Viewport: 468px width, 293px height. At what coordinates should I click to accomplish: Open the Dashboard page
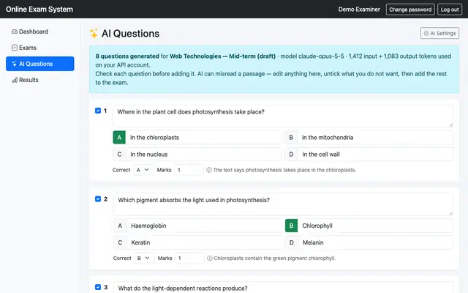40,31
